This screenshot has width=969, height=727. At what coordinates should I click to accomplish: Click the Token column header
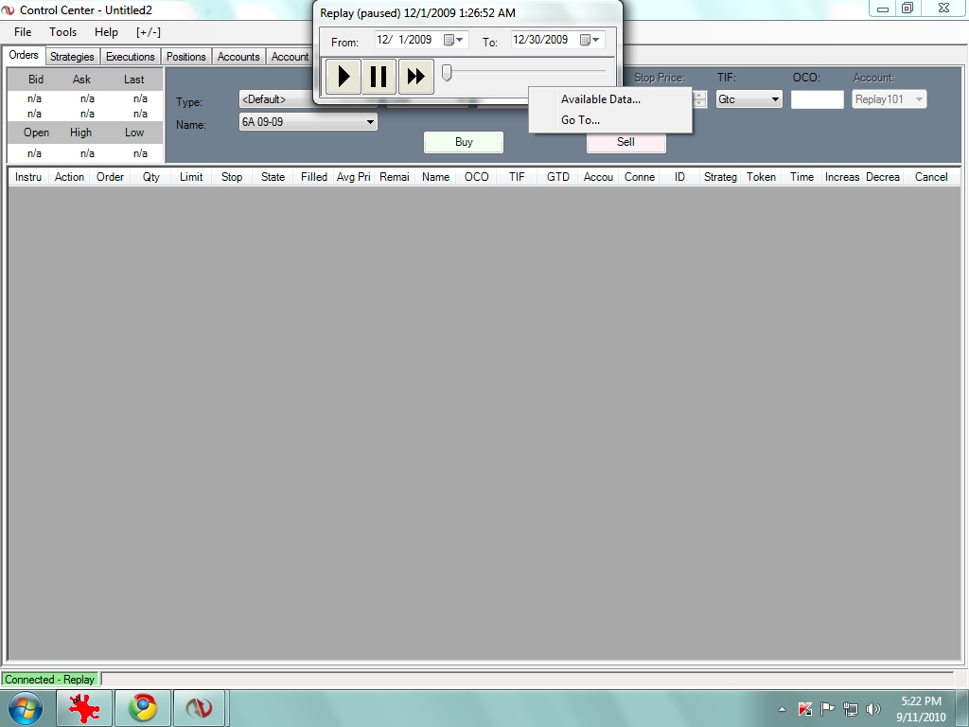[762, 177]
